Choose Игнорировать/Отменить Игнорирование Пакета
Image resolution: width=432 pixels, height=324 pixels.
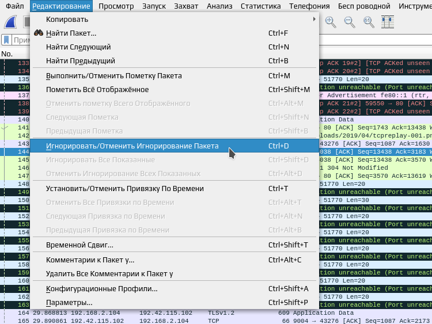(175, 146)
